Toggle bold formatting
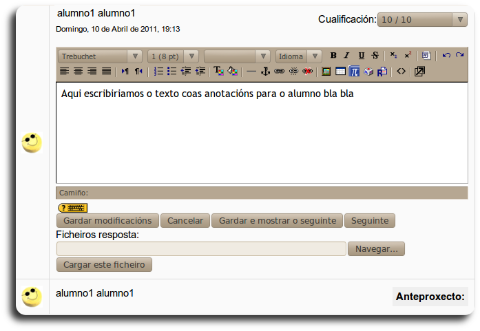 (333, 55)
